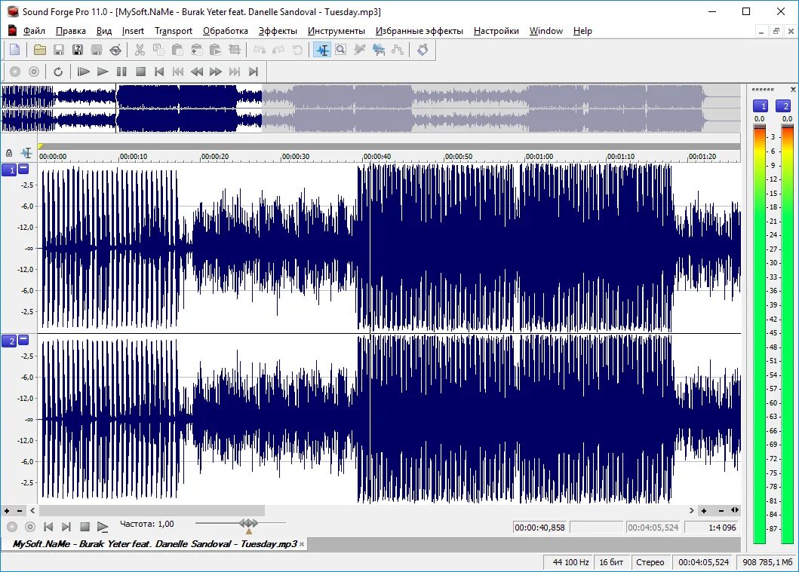Click the Redo arrow icon

click(x=278, y=50)
